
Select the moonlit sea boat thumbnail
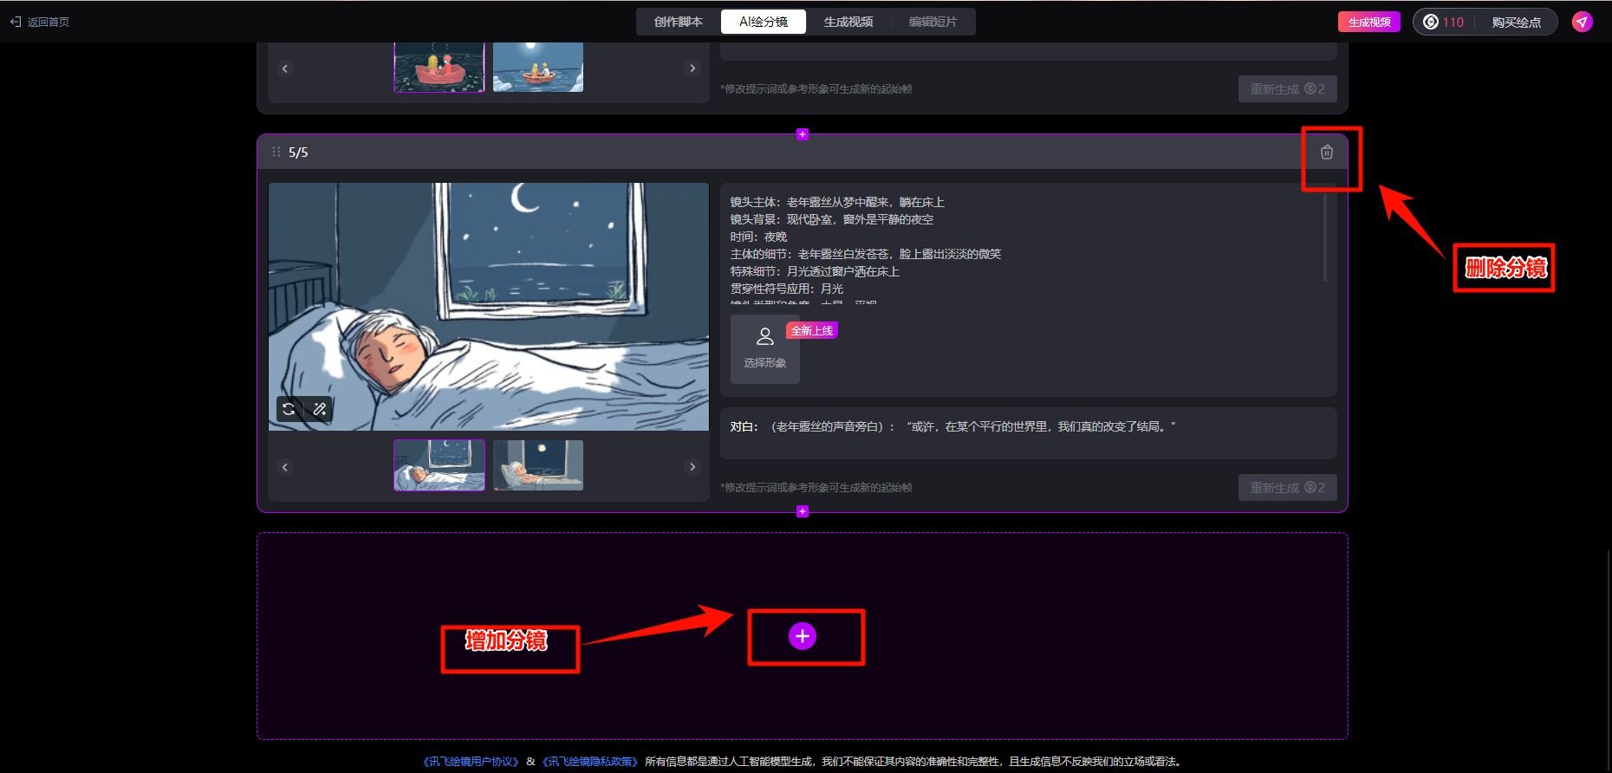click(538, 67)
